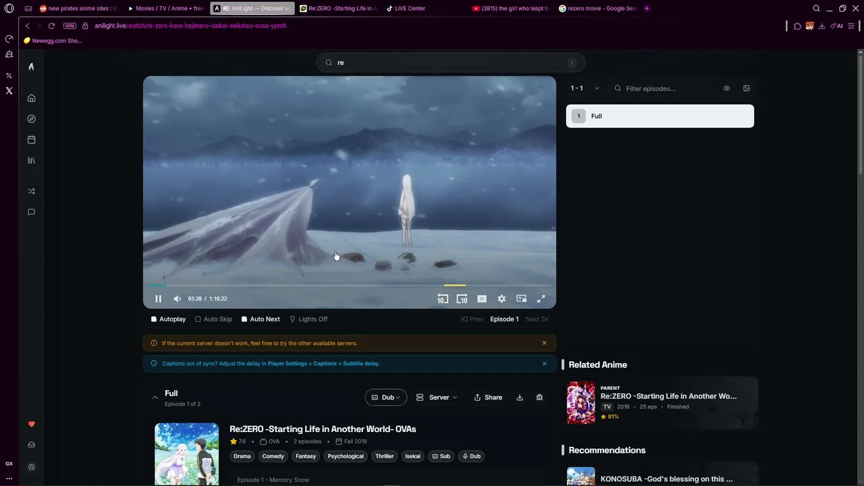This screenshot has width=864, height=486.
Task: Switch to YouTube girl who leapt tab
Action: click(x=511, y=9)
